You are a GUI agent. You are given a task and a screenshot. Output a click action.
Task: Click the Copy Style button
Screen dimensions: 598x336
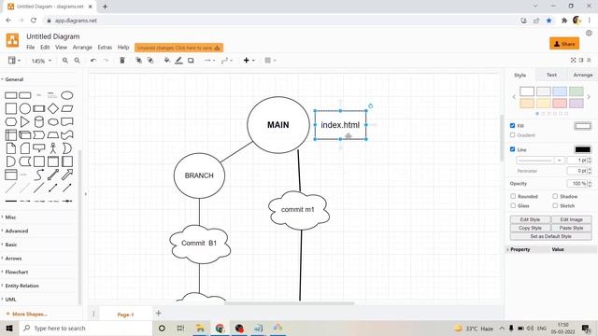tap(530, 228)
